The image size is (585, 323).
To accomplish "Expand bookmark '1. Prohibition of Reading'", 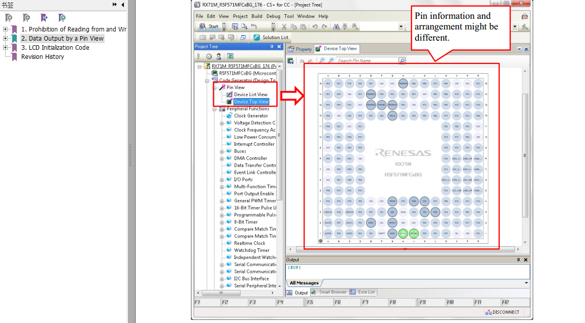I will [x=5, y=29].
